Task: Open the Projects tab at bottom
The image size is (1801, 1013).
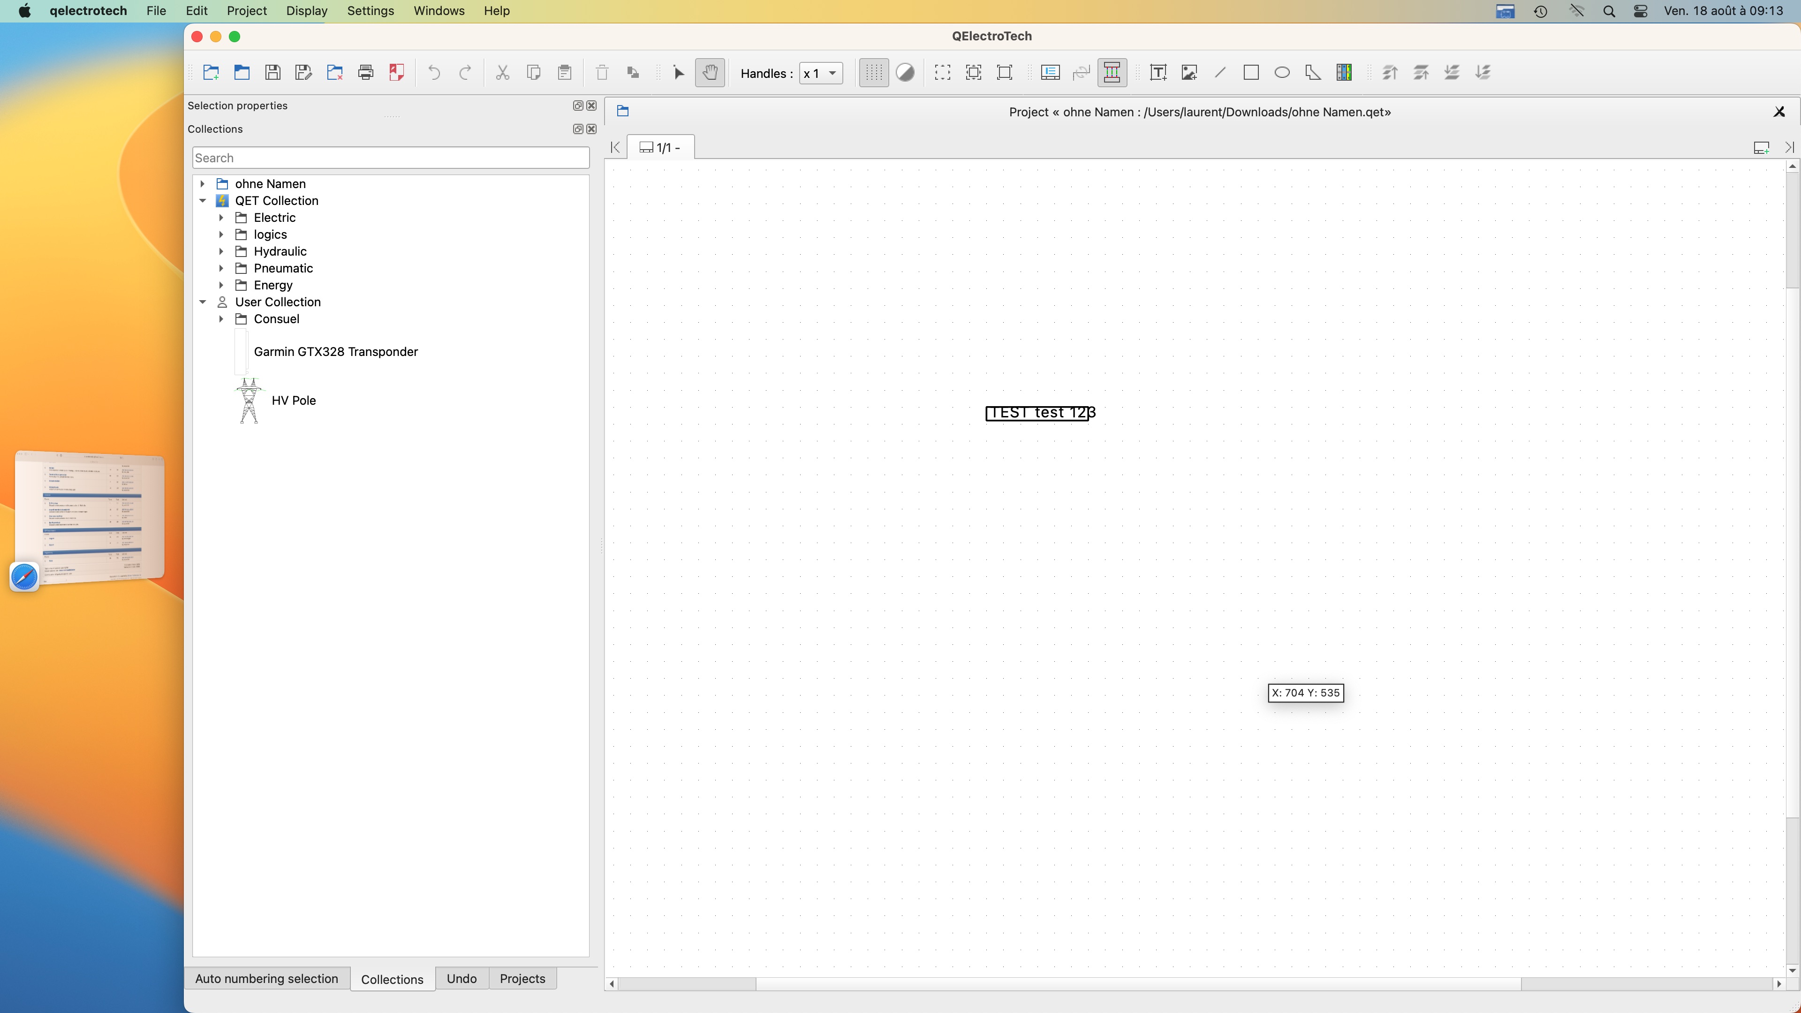Action: (522, 978)
